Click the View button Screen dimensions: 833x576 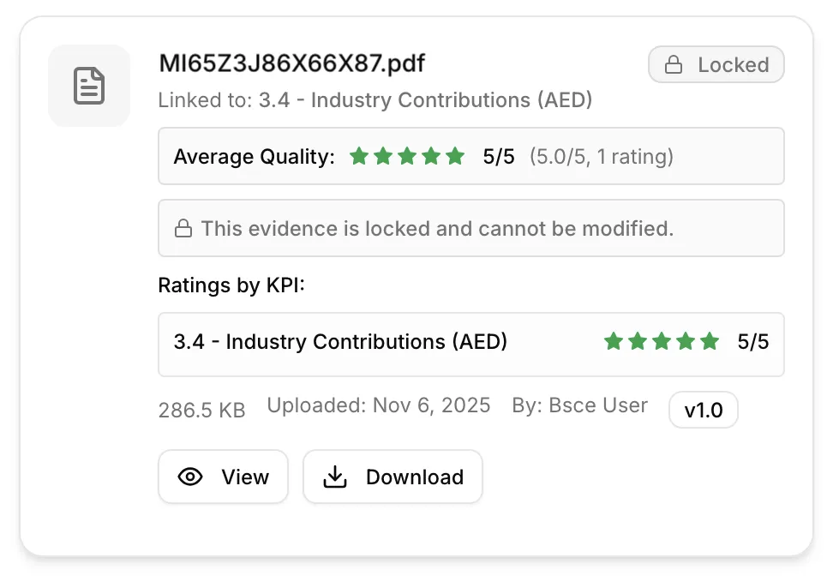click(223, 477)
